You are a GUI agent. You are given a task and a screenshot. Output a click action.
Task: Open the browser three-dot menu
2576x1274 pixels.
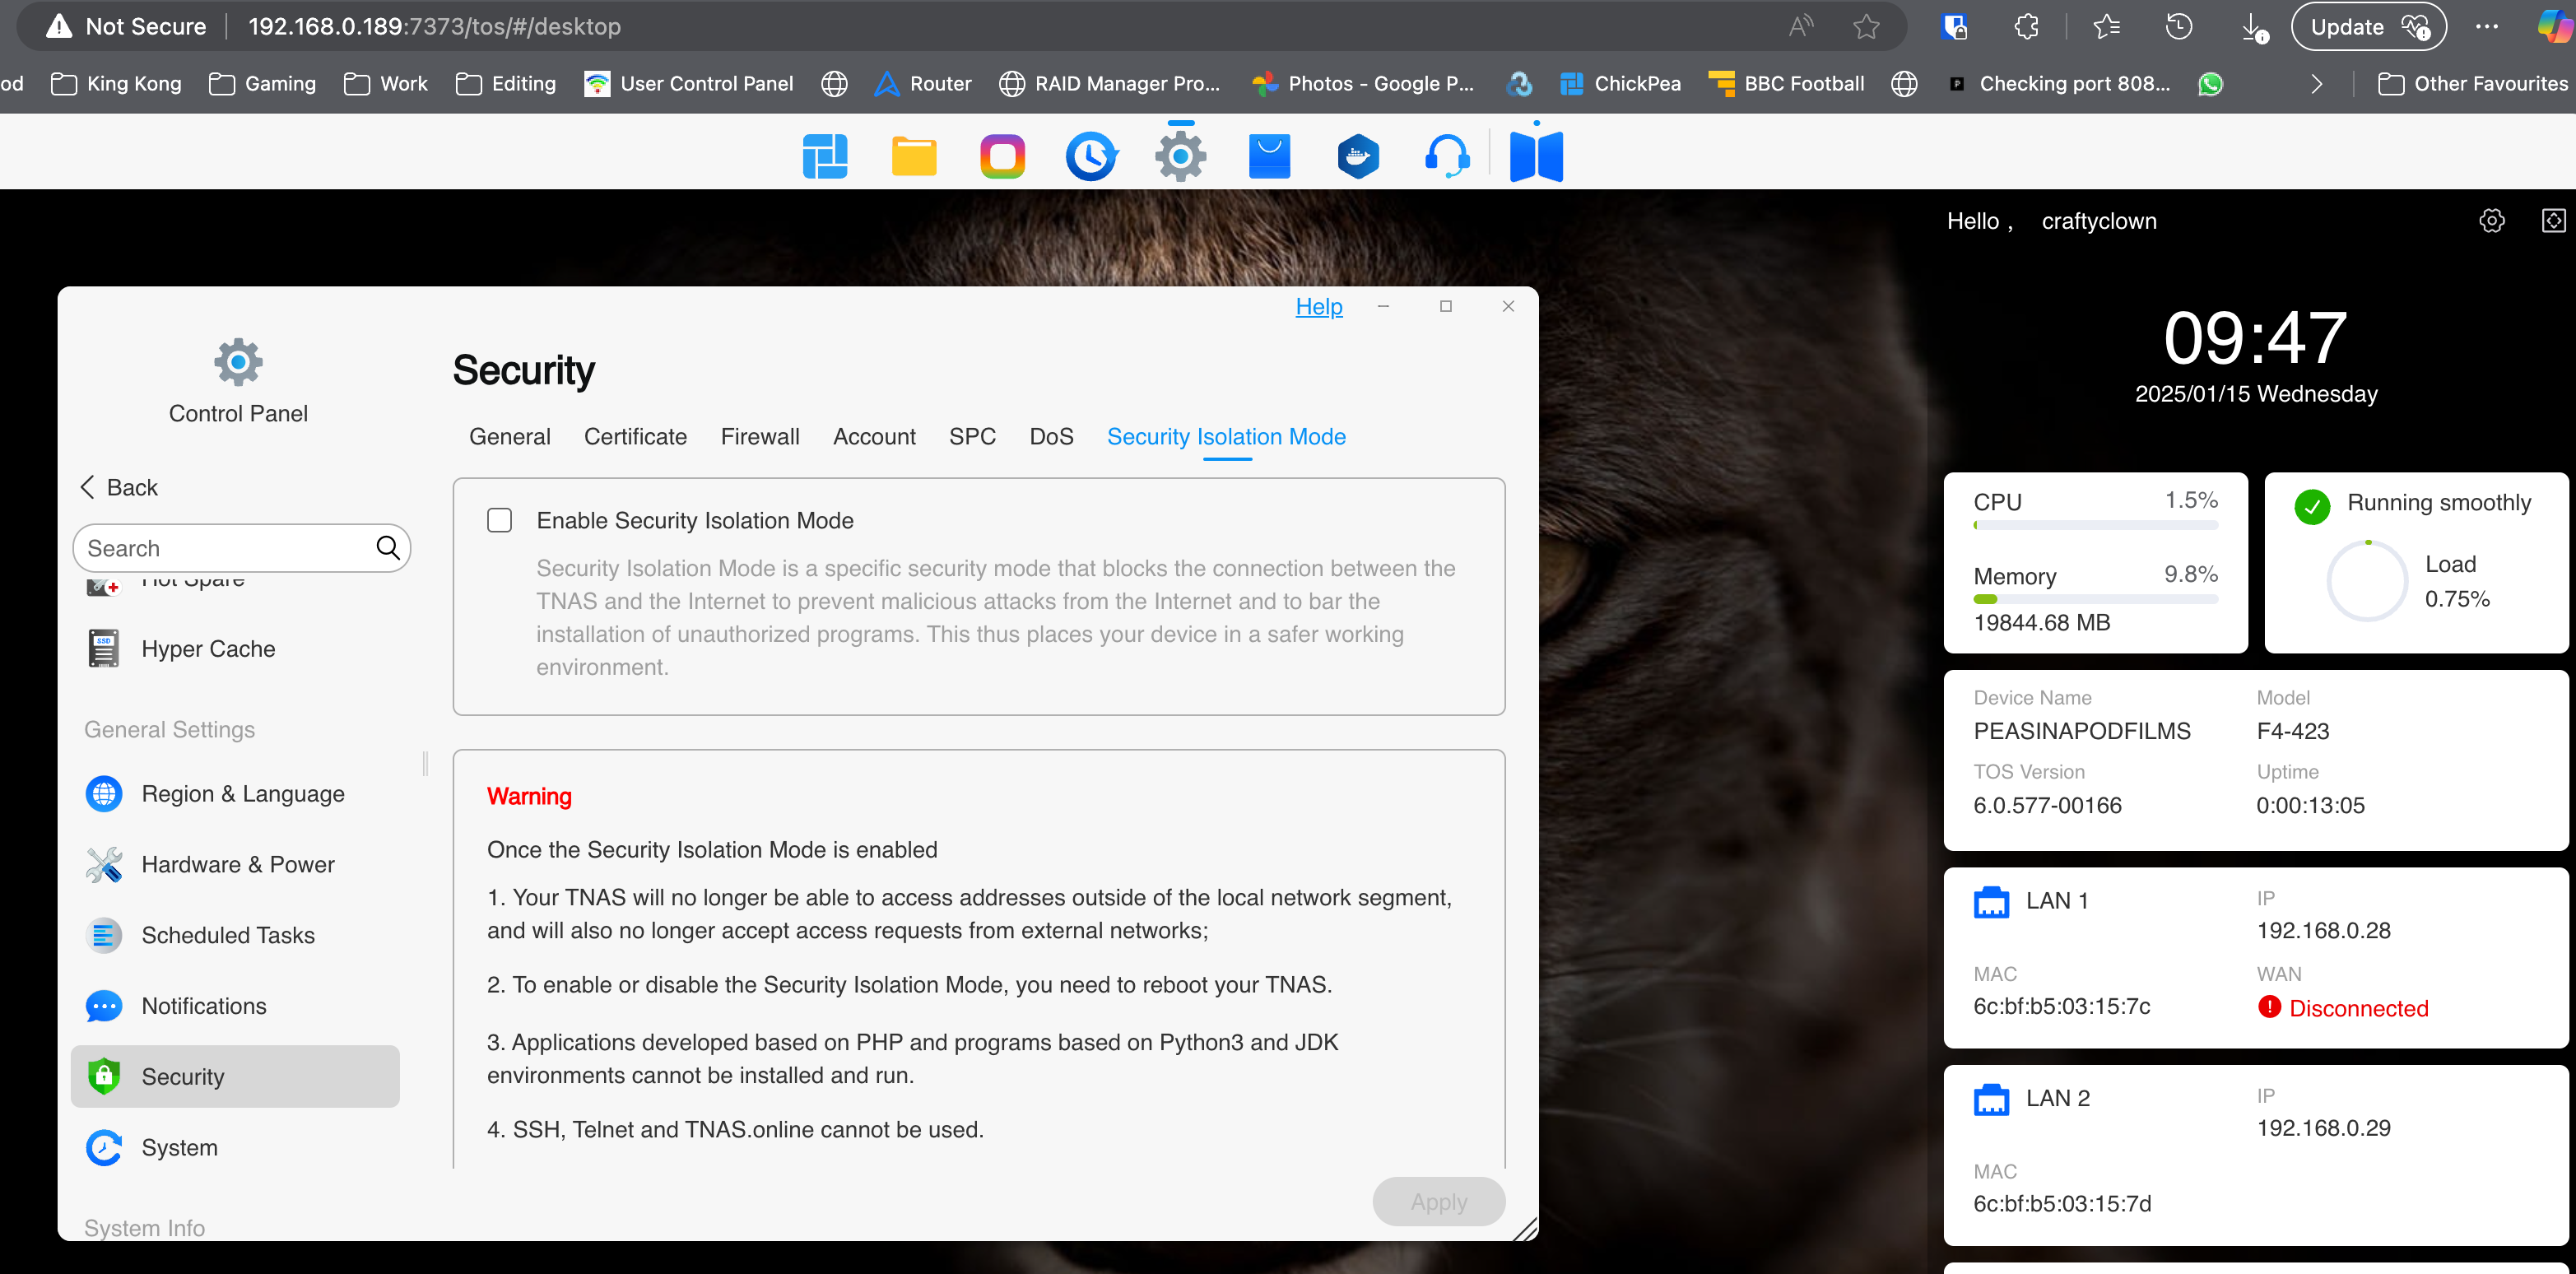click(x=2487, y=27)
